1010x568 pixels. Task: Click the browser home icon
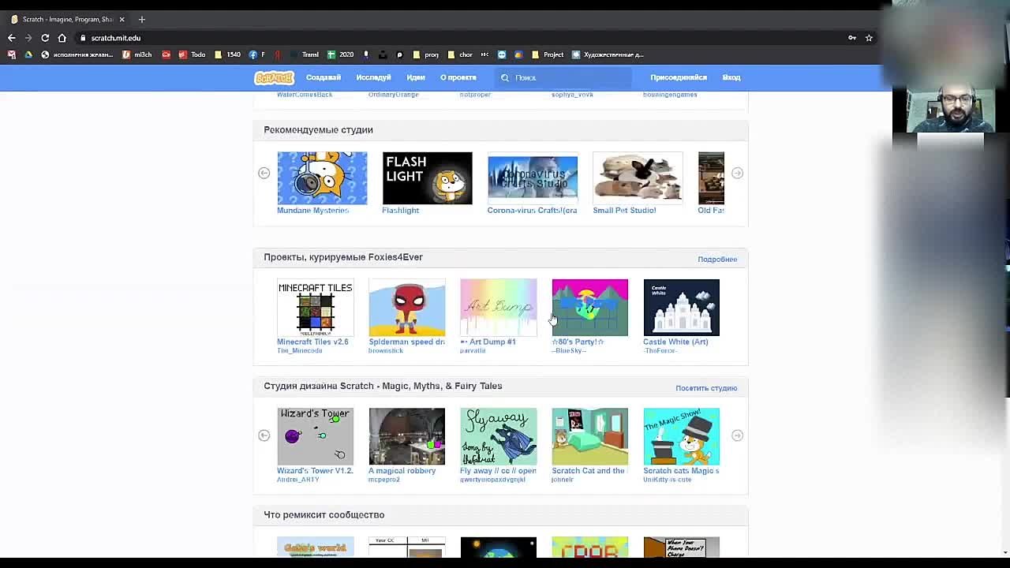coord(62,38)
